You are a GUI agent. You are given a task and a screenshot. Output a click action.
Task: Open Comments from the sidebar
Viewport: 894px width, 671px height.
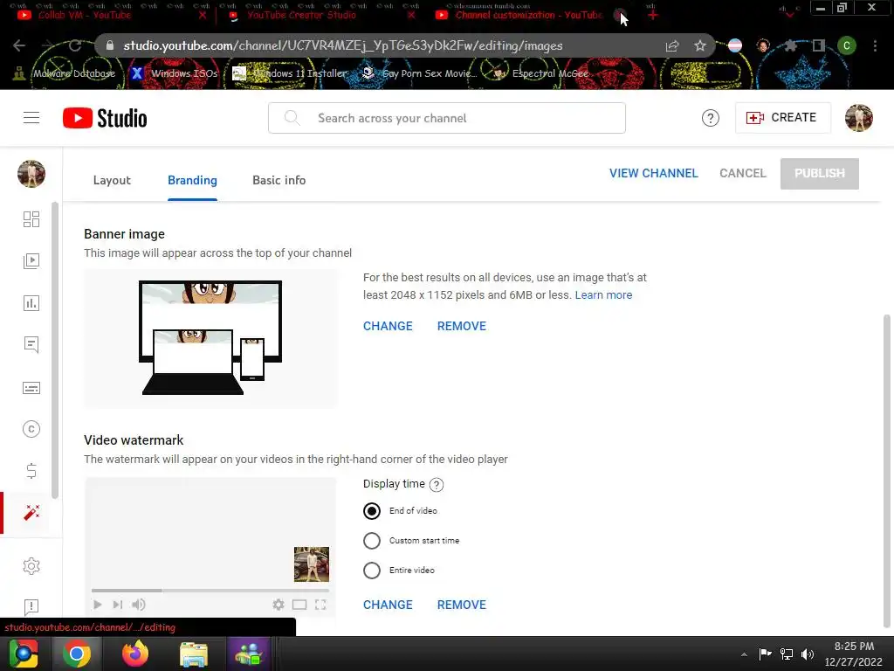tap(31, 344)
